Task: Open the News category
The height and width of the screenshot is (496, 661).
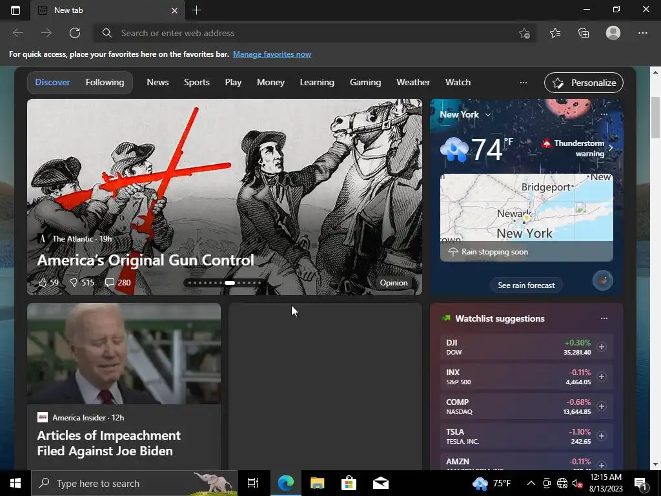Action: coord(158,82)
